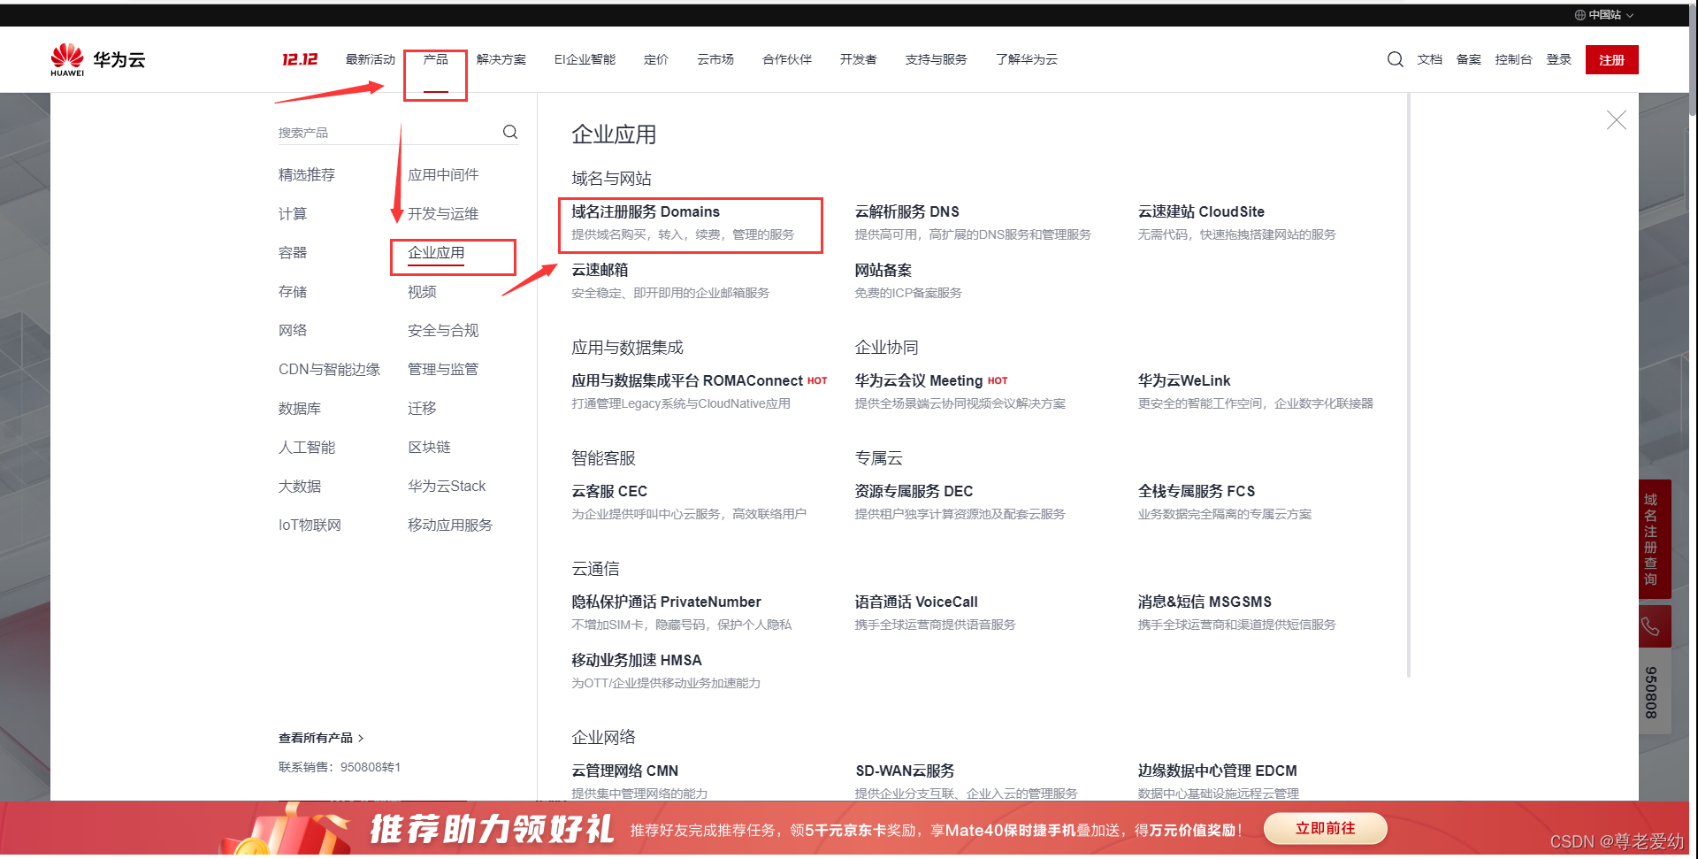Open the EI企业智能 menu
Viewport: 1698px width, 859px height.
[x=585, y=59]
